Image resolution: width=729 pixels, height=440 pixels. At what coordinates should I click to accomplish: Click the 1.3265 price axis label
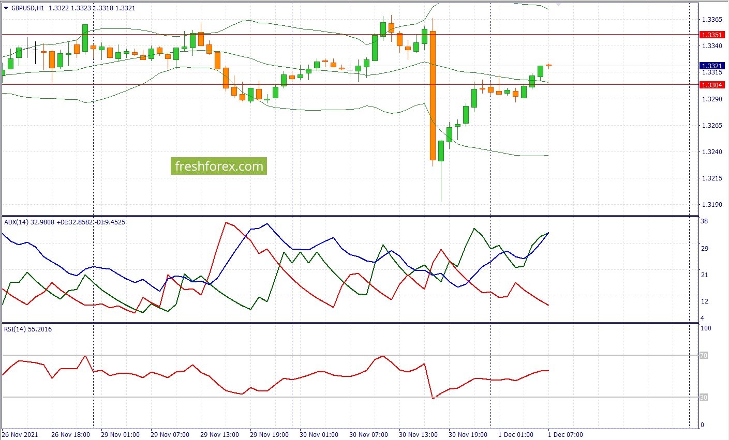[711, 126]
